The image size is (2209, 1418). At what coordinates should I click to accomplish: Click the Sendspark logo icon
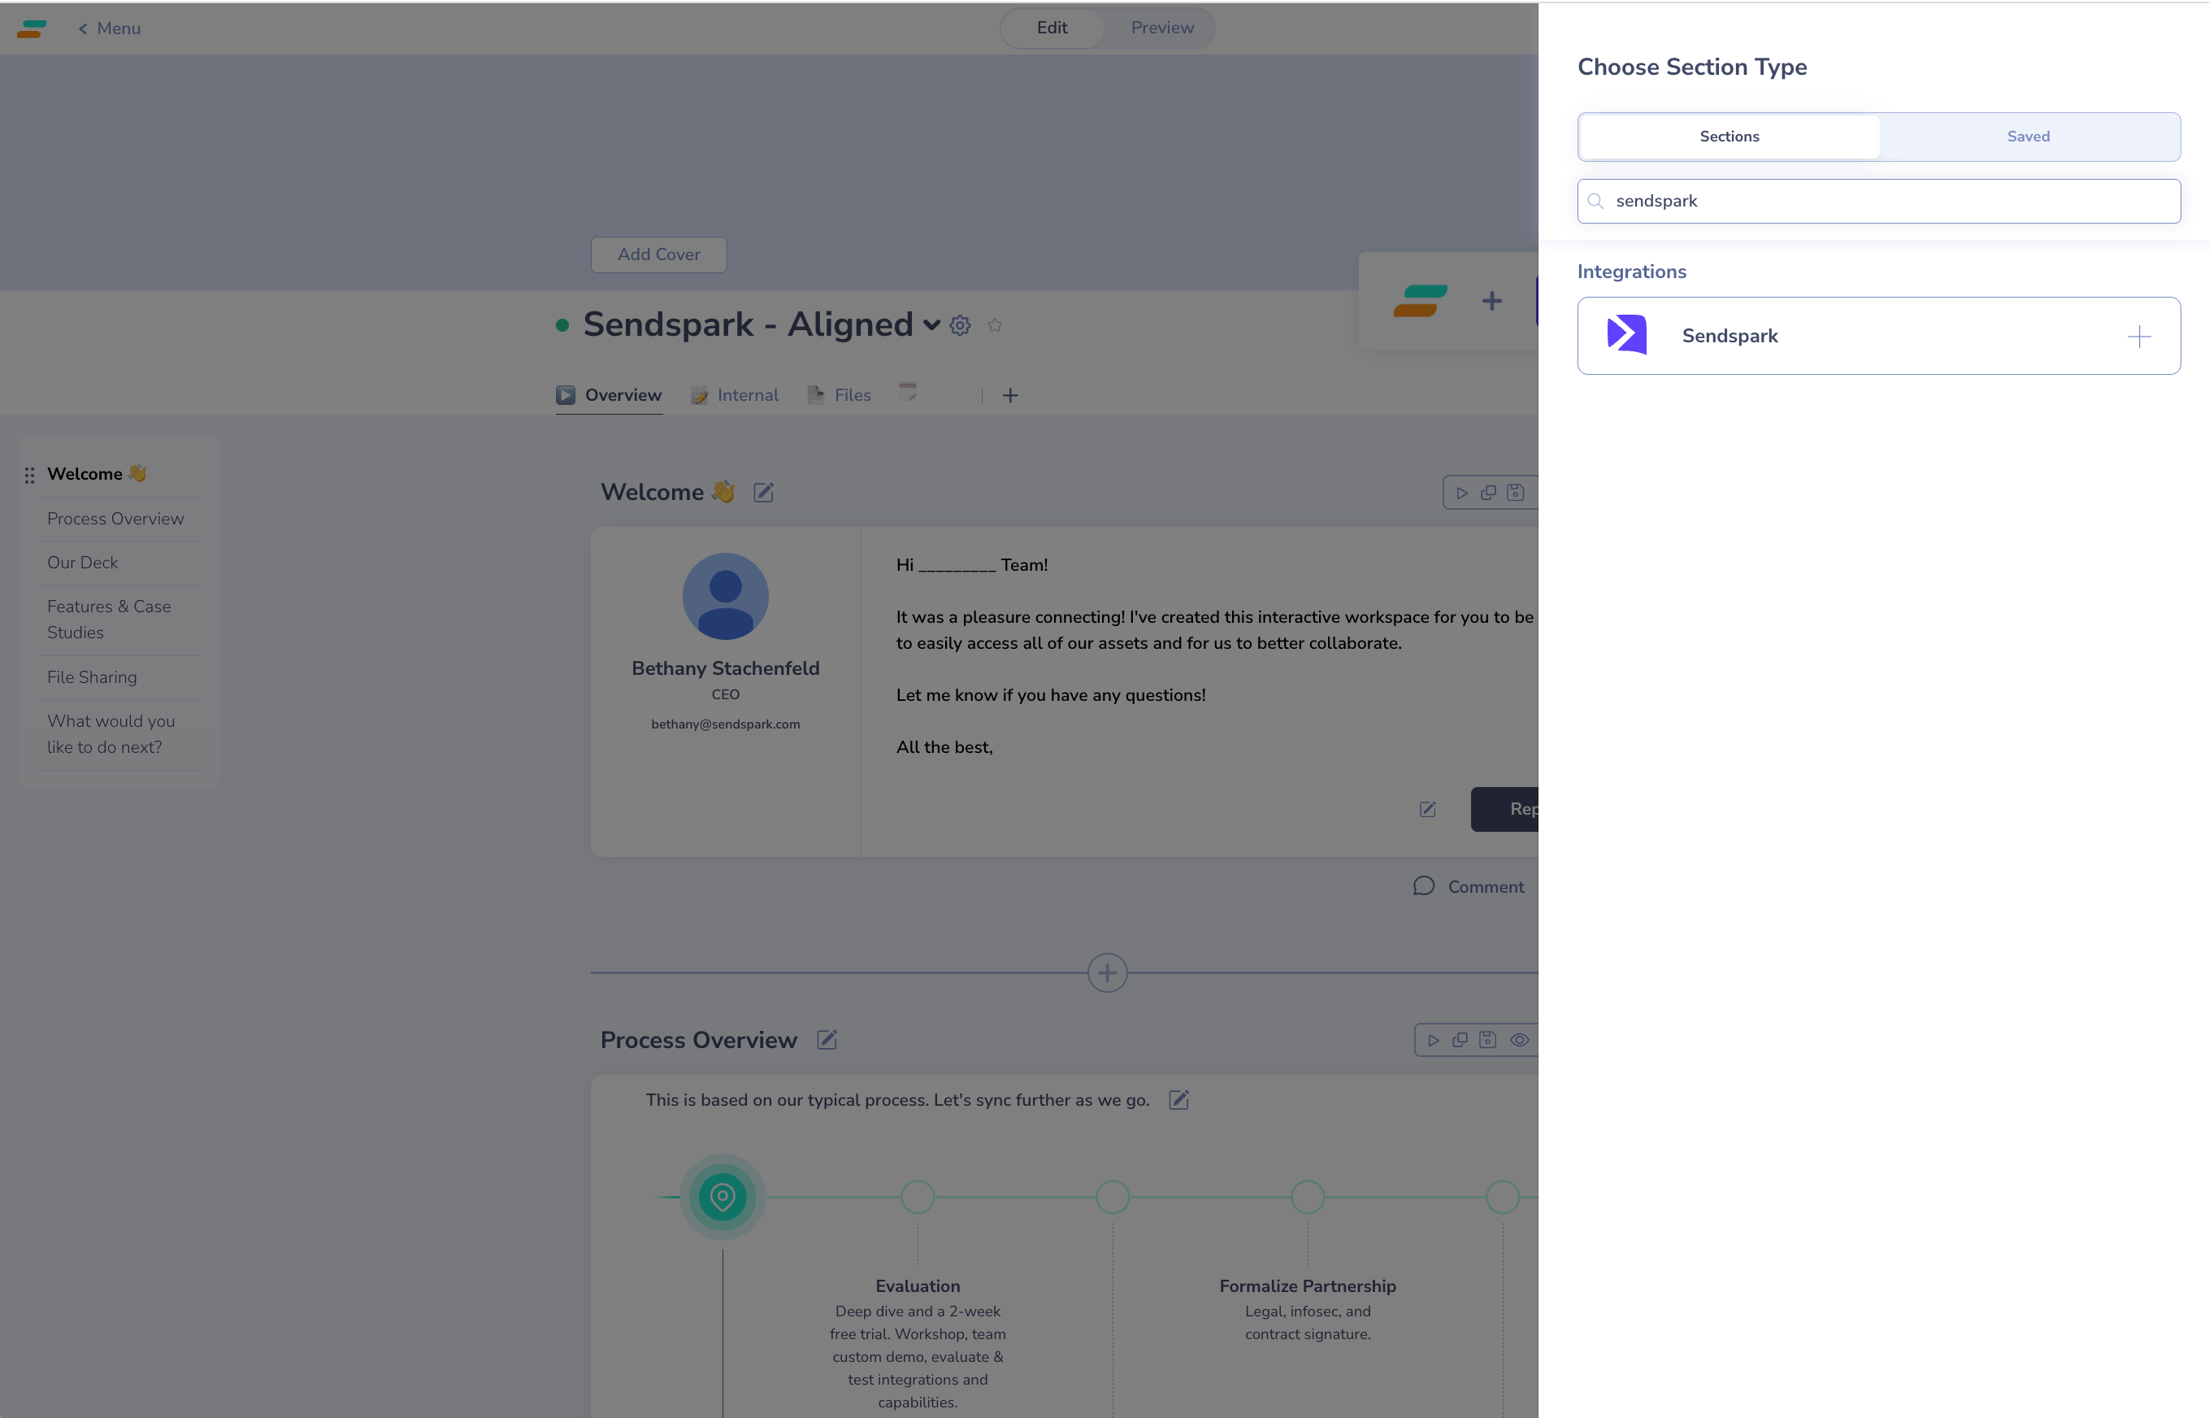(x=1626, y=335)
